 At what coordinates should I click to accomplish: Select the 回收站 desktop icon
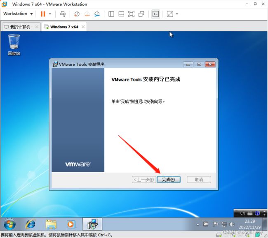point(14,45)
